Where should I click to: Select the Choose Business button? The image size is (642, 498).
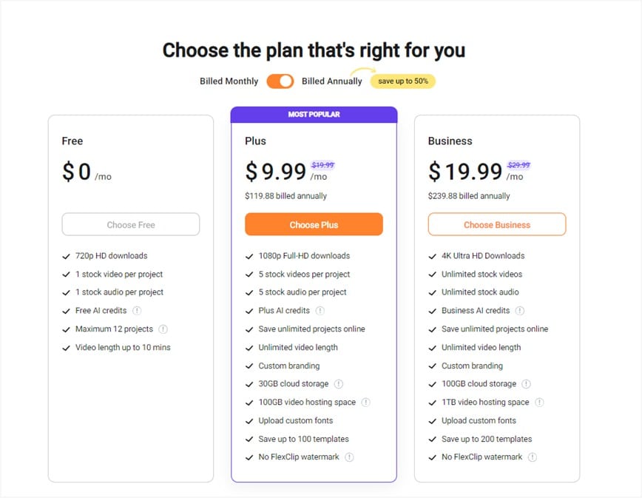(497, 224)
